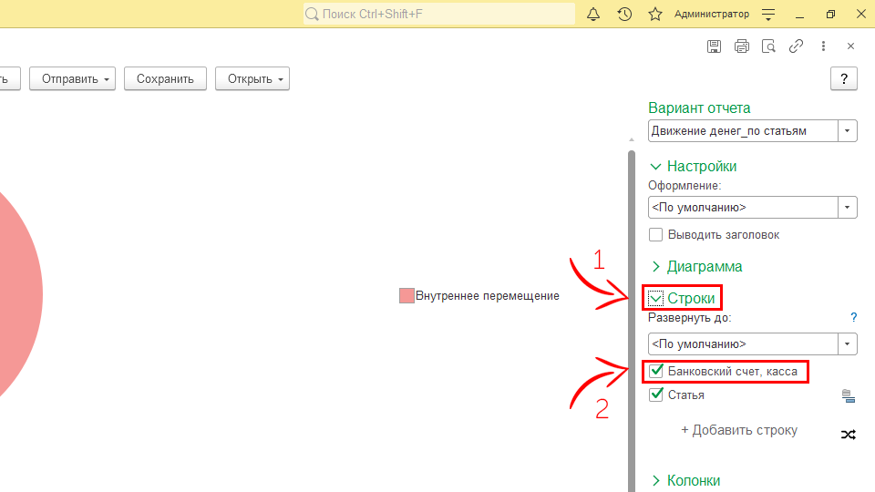
Task: Open the print preview icon
Action: 769,46
